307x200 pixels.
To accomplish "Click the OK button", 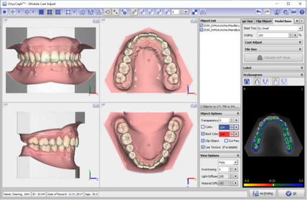I will pos(291,194).
